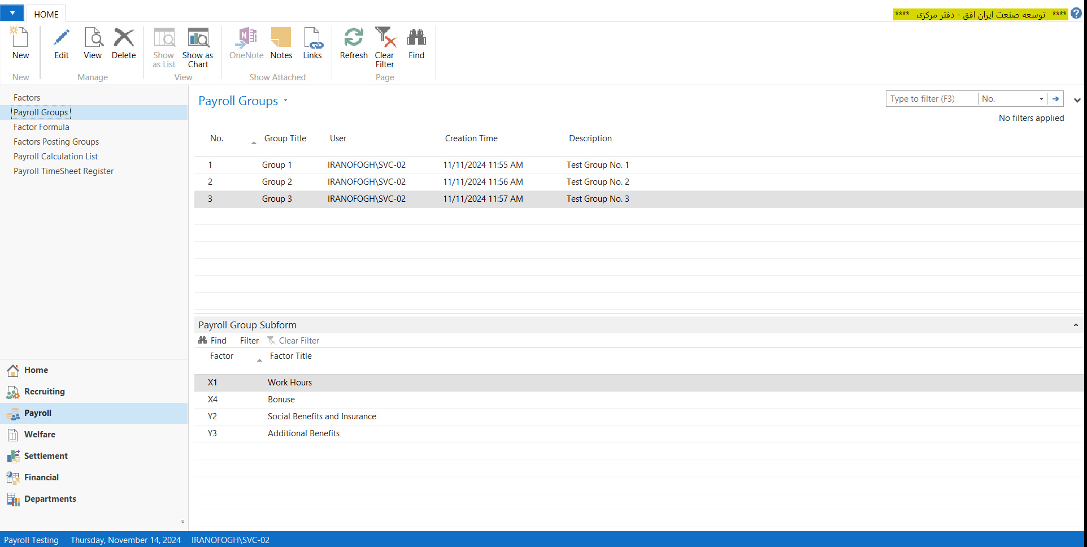Click the Refresh icon
Viewport: 1087px width, 547px height.
click(354, 38)
